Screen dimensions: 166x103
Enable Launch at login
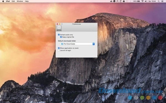(x=59, y=50)
